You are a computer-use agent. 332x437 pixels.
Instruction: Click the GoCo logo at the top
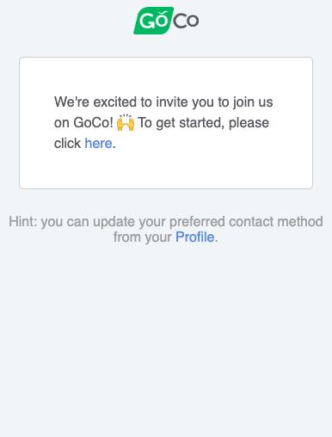point(166,21)
